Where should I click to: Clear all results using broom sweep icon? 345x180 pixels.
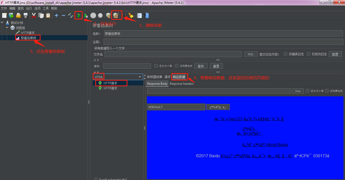pos(117,15)
